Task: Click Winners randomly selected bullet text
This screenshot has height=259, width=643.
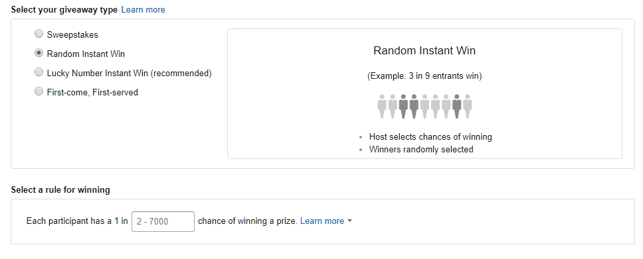Action: point(421,149)
